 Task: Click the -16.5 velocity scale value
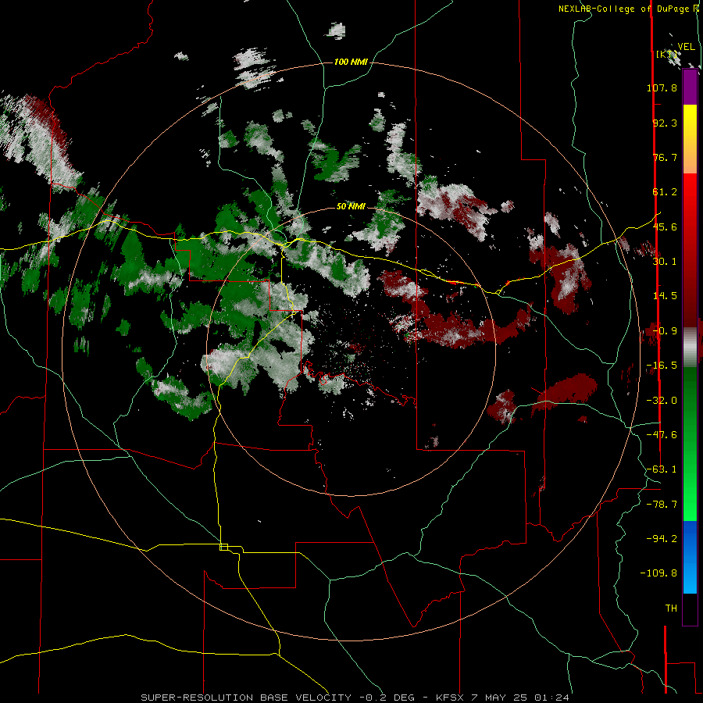point(662,366)
